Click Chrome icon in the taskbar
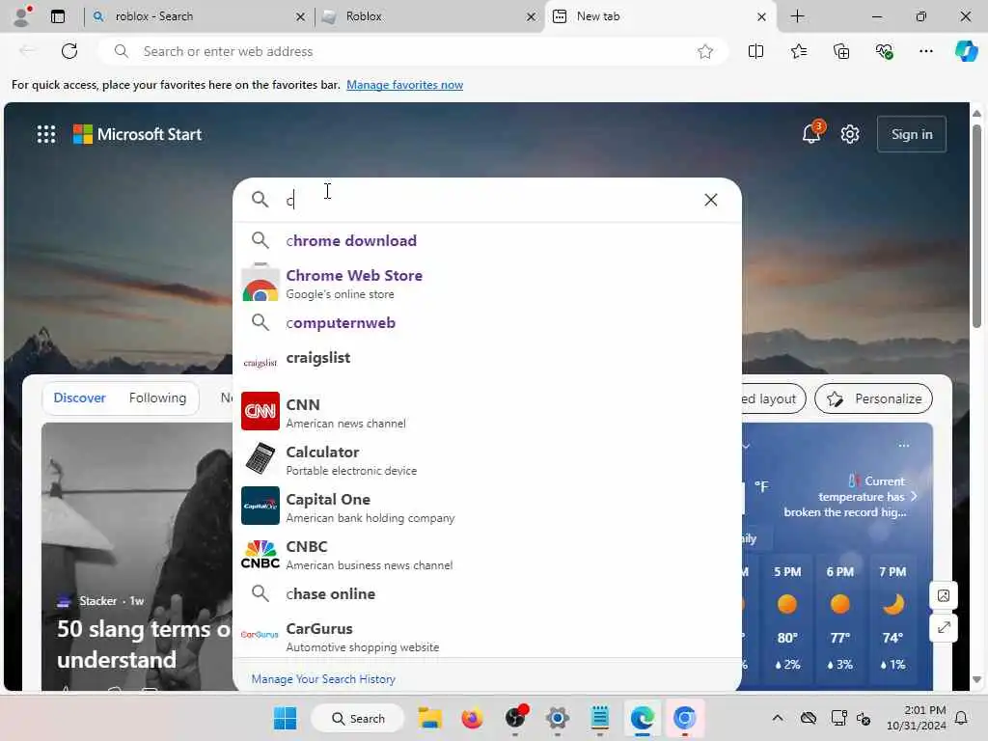This screenshot has width=988, height=741. tap(684, 718)
